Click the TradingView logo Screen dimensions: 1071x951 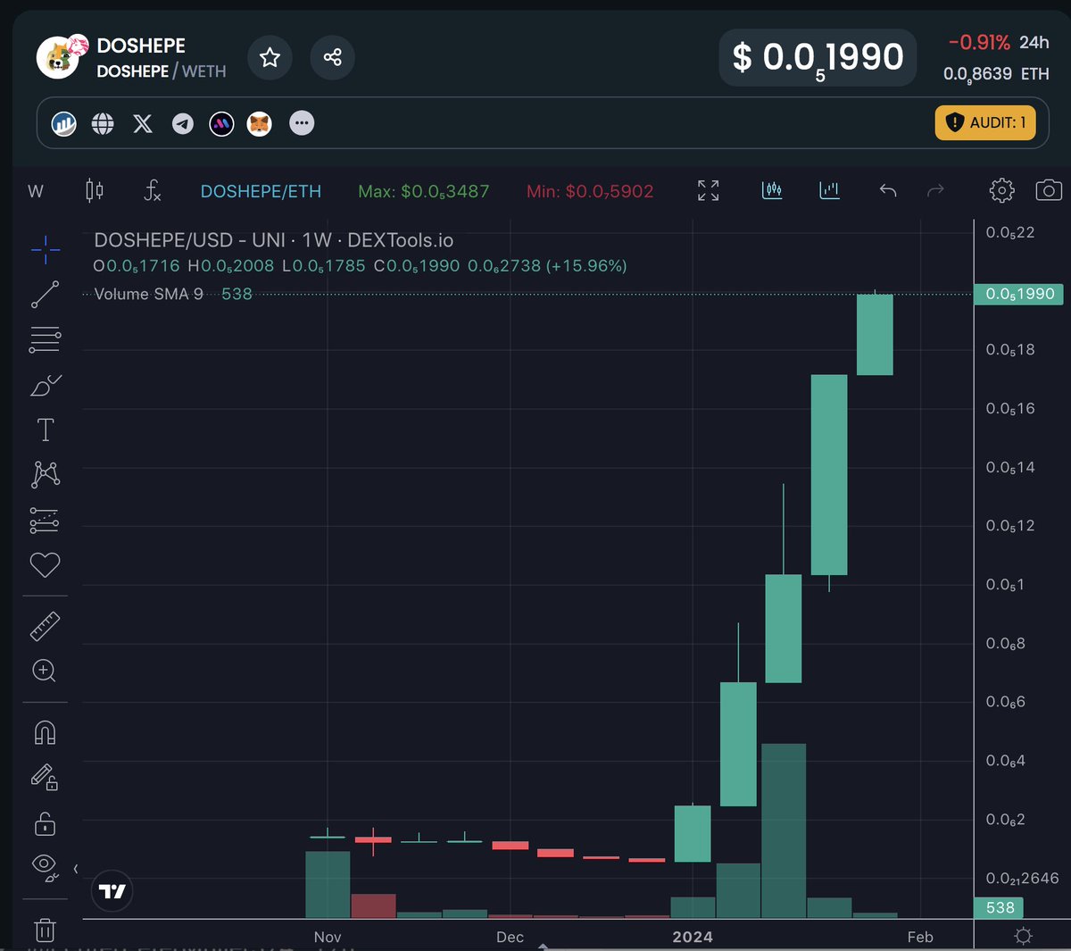point(112,891)
